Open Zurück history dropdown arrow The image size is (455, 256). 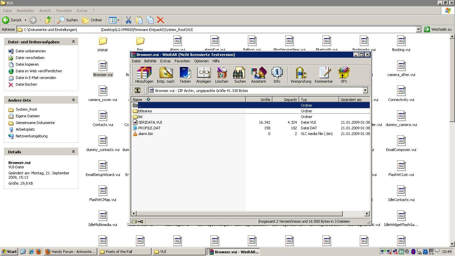click(x=25, y=20)
